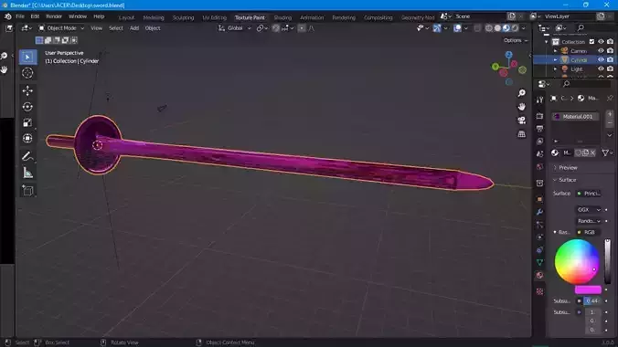The image size is (618, 347).
Task: Open the Physics properties tab
Action: (539, 237)
